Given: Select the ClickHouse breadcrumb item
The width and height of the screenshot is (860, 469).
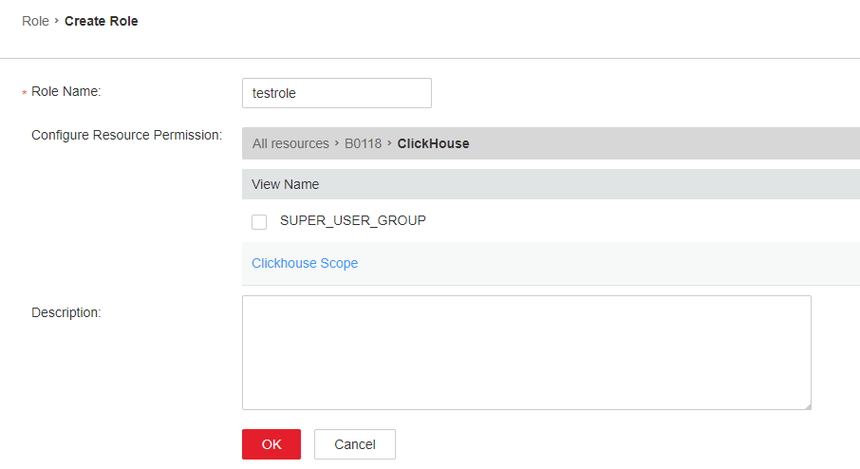Looking at the screenshot, I should click(x=433, y=143).
